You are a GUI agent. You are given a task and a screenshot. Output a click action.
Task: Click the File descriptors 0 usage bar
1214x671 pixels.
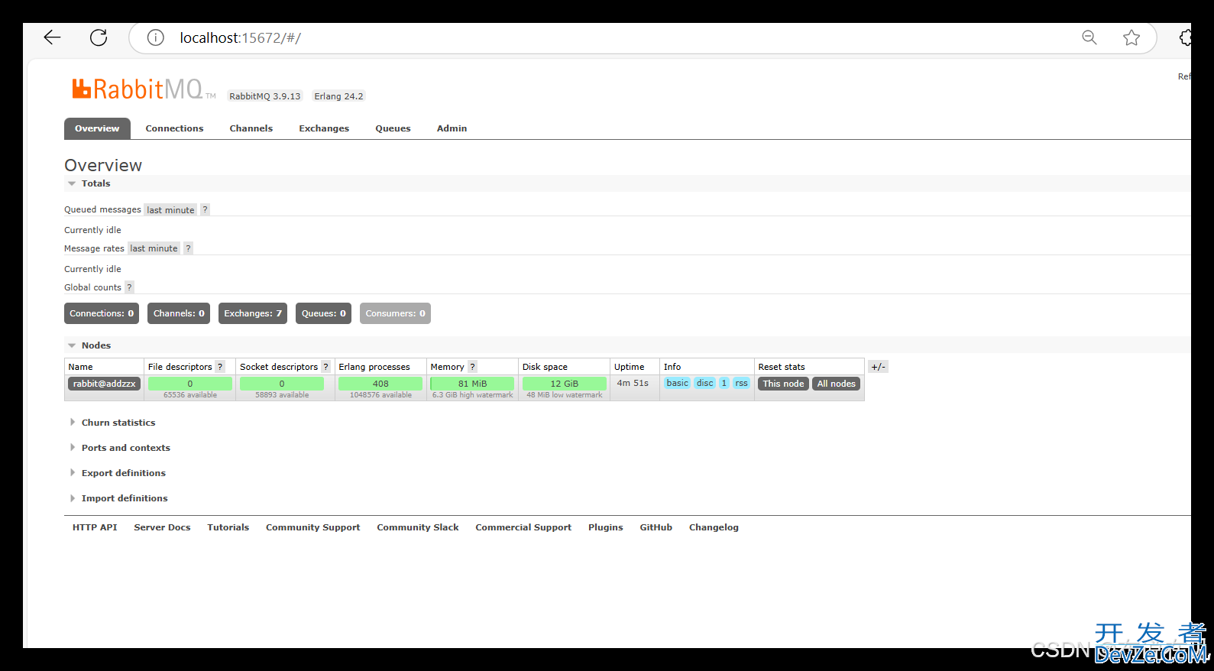189,384
